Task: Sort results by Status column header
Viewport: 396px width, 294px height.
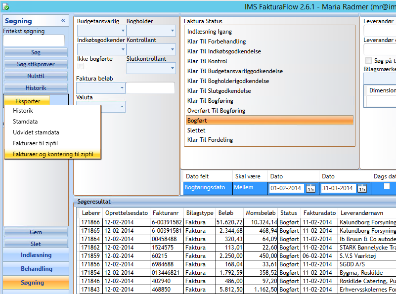Action: coord(289,213)
